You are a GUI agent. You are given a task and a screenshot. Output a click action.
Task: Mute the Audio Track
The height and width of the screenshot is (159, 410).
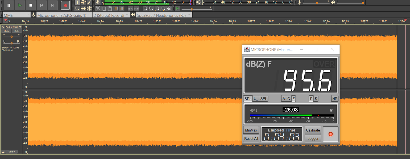6,31
